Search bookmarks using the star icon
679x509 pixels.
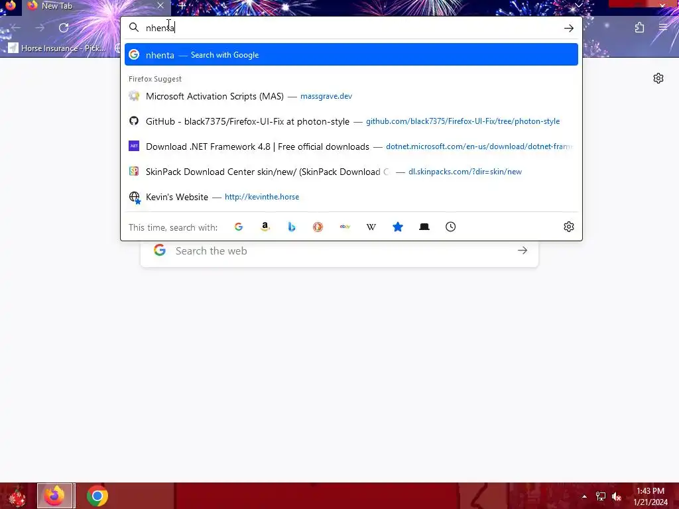pyautogui.click(x=398, y=227)
